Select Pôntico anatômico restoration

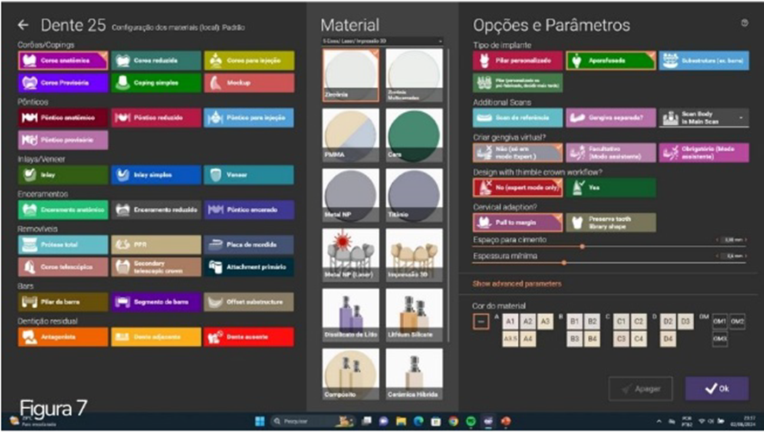63,118
